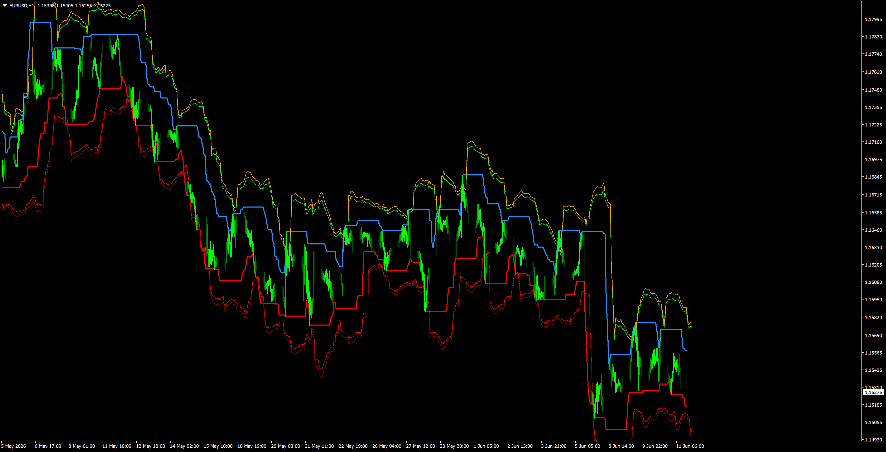This screenshot has width=886, height=452.
Task: Click the 1.15435 price scale label
Action: click(873, 370)
